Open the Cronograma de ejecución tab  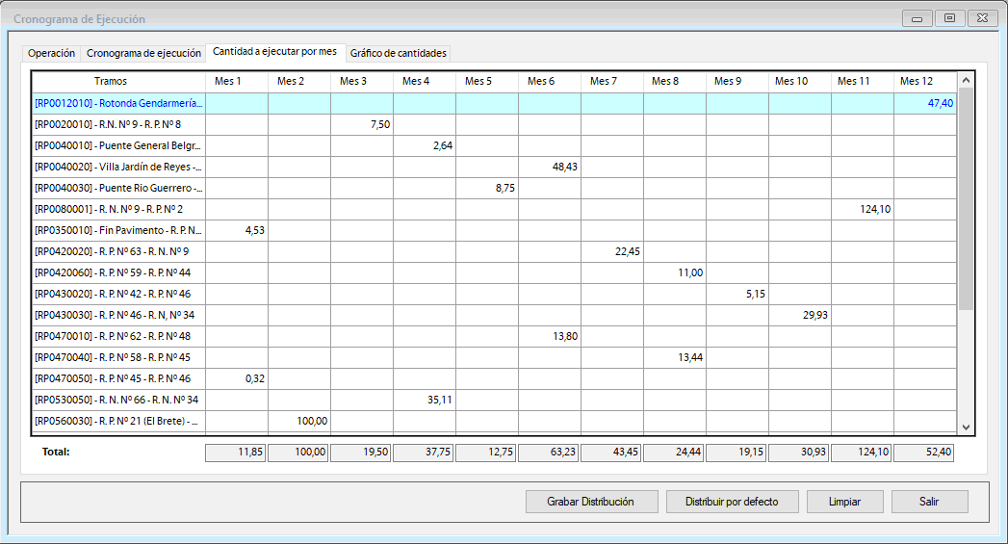143,53
